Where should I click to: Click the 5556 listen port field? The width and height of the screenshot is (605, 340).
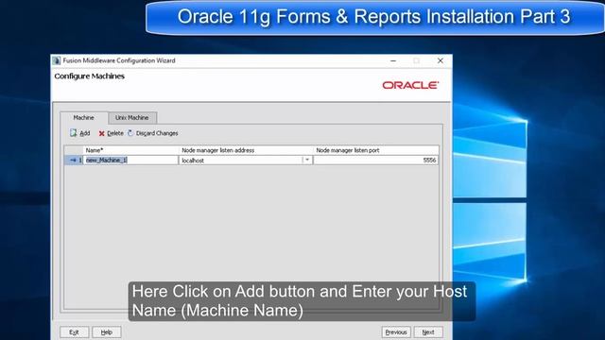[376, 160]
